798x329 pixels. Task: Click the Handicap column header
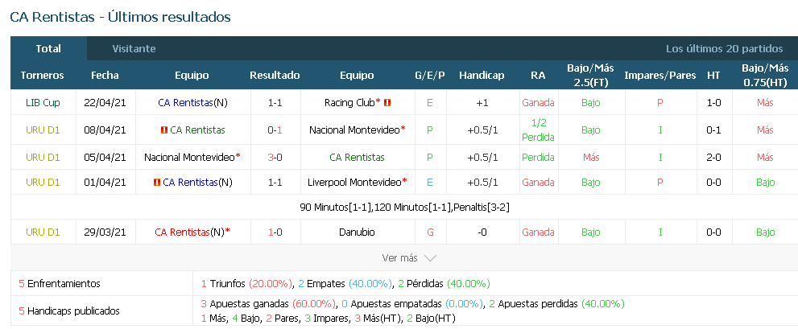pyautogui.click(x=482, y=76)
